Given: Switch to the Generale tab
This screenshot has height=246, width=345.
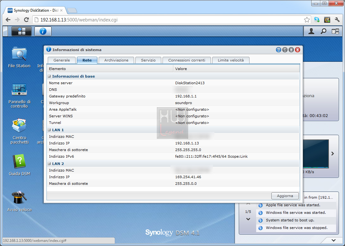Looking at the screenshot, I should pos(62,60).
